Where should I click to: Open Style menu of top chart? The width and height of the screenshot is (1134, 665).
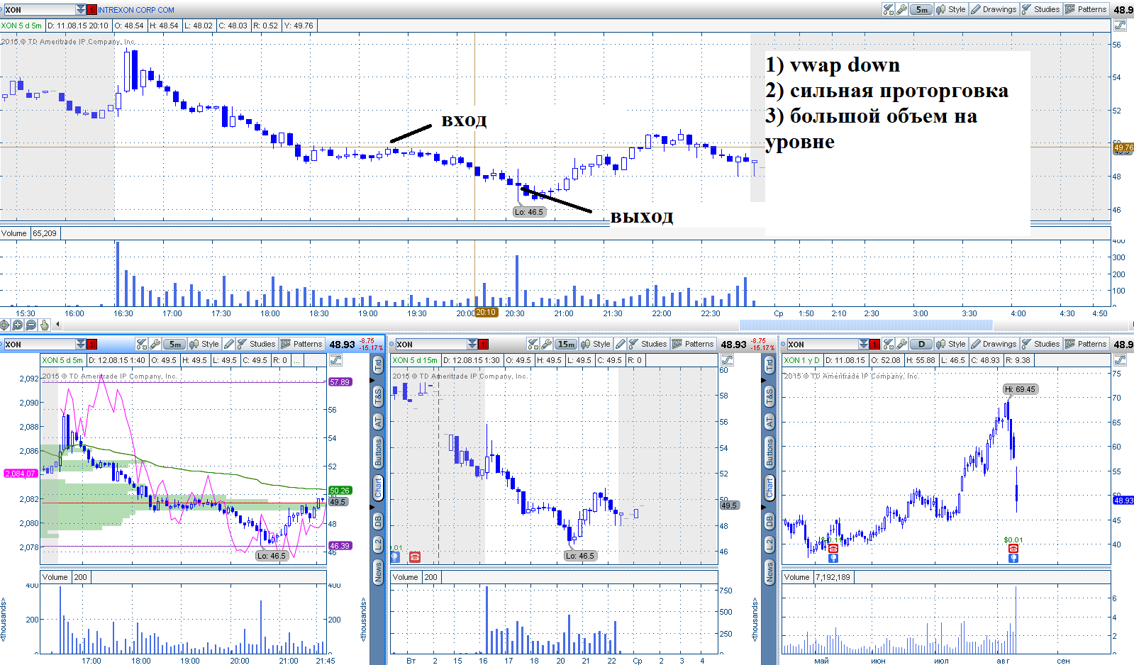point(951,9)
